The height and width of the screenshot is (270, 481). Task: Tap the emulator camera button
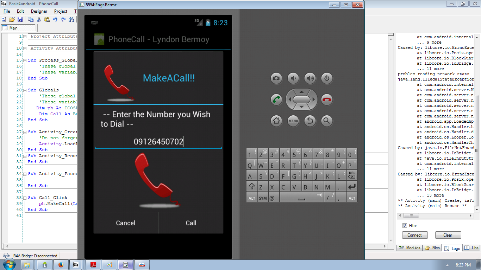(276, 78)
